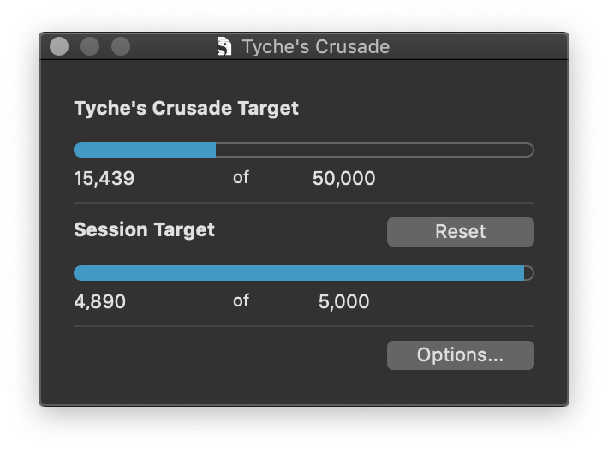Click the Reset button

point(460,231)
